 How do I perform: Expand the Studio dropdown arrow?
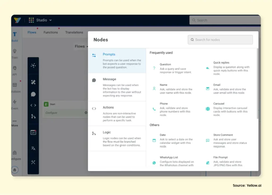click(50, 20)
